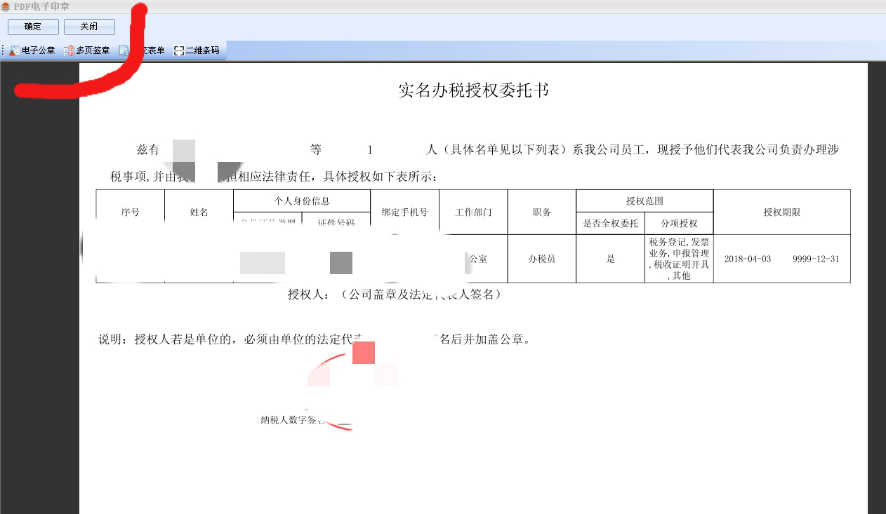Click the 绑定手机号 column header
This screenshot has width=886, height=514.
pos(404,212)
